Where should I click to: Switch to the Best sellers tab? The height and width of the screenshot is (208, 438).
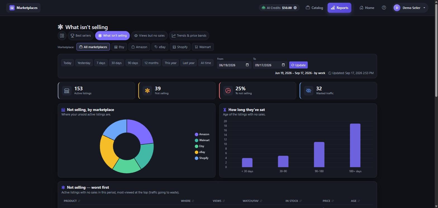click(x=80, y=36)
